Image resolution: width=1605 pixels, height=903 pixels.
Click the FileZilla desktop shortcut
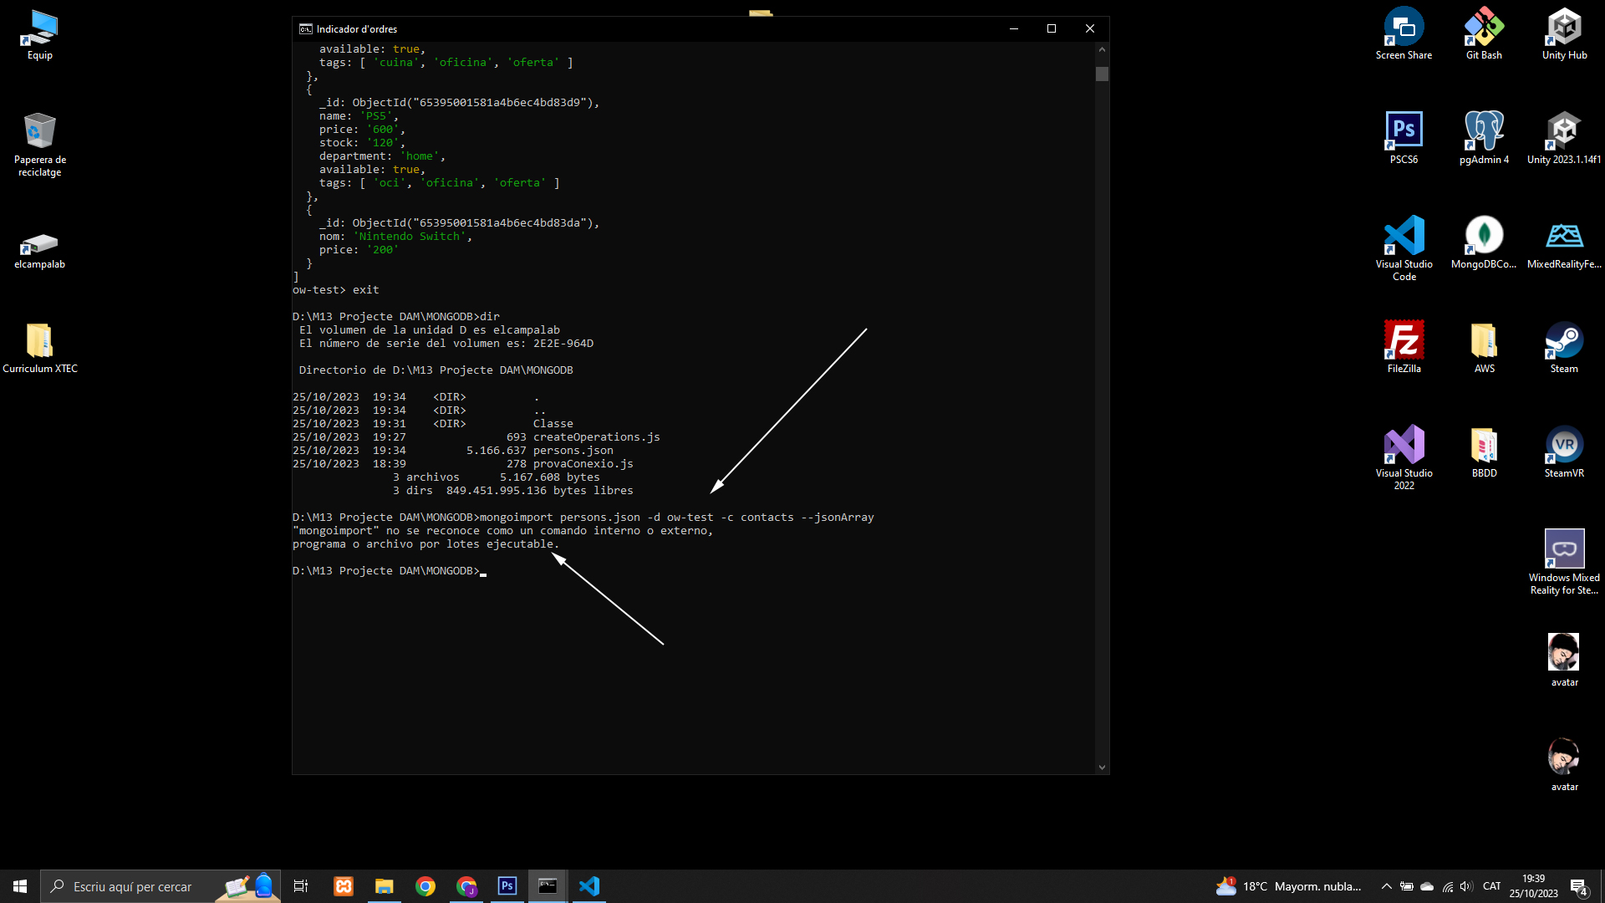tap(1404, 348)
